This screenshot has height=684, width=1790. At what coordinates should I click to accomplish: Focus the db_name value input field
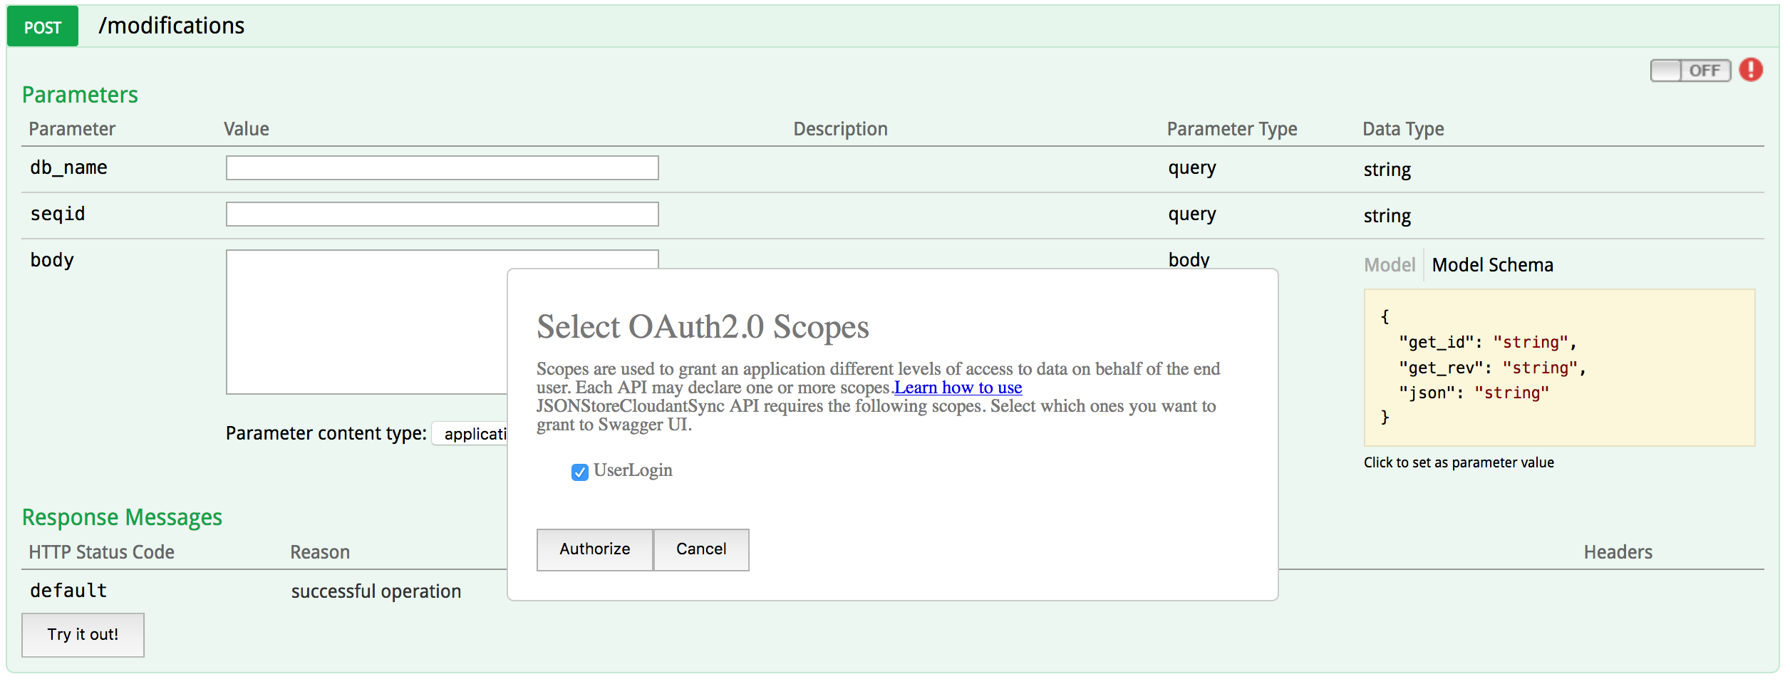pyautogui.click(x=443, y=168)
